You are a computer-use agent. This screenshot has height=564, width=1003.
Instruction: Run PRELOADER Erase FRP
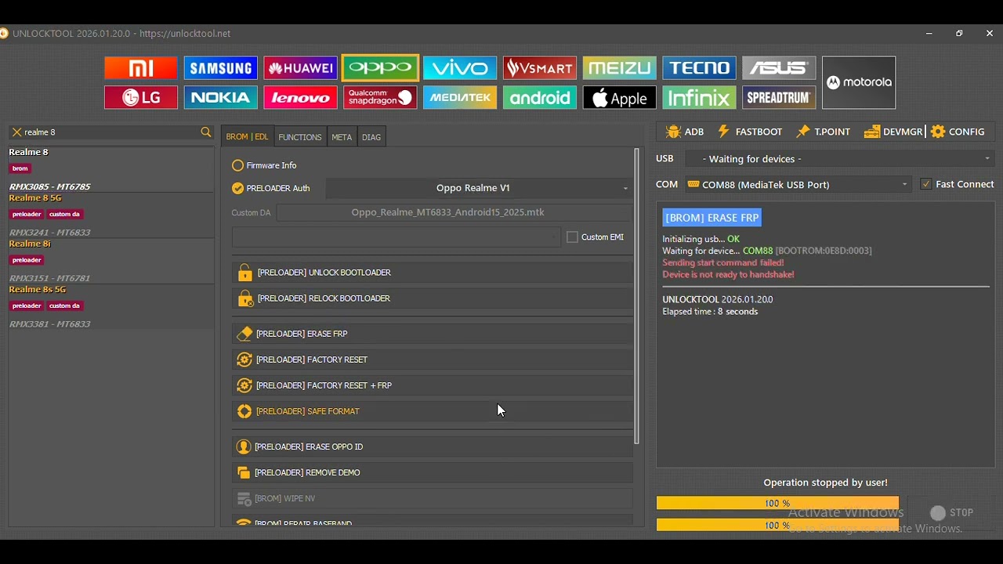(x=432, y=334)
